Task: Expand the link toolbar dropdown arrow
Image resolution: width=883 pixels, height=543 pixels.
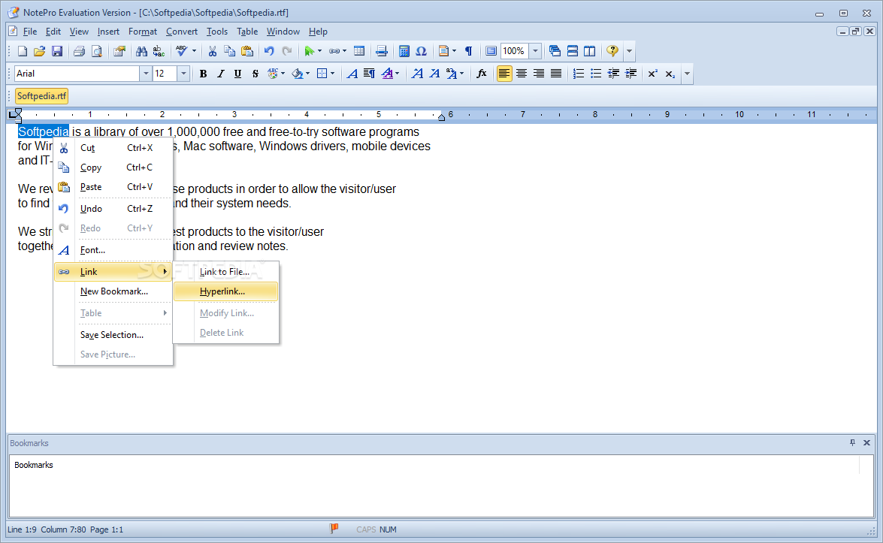Action: pyautogui.click(x=344, y=51)
